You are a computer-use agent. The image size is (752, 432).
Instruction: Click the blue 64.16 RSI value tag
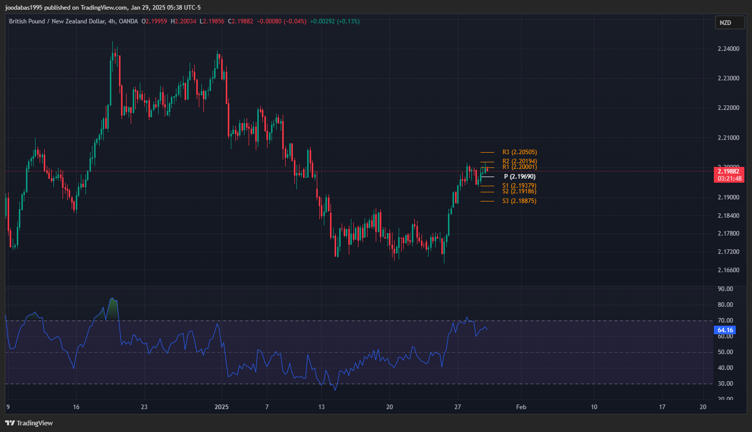(x=725, y=330)
